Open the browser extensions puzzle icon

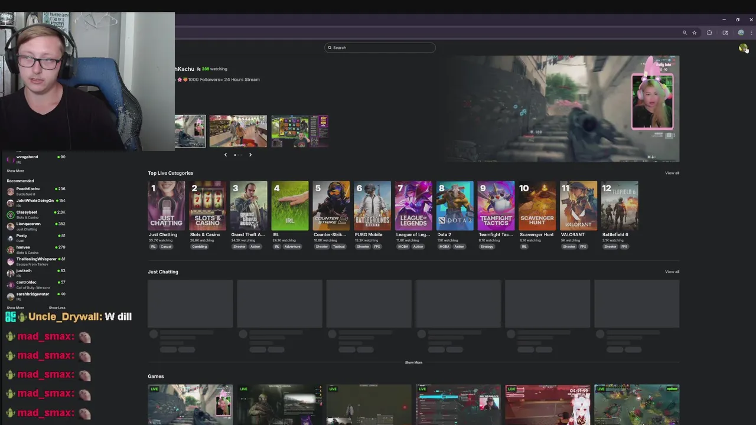click(x=709, y=32)
